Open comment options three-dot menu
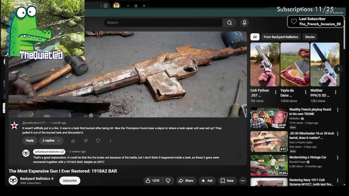The height and width of the screenshot is (196, 349). point(110,141)
